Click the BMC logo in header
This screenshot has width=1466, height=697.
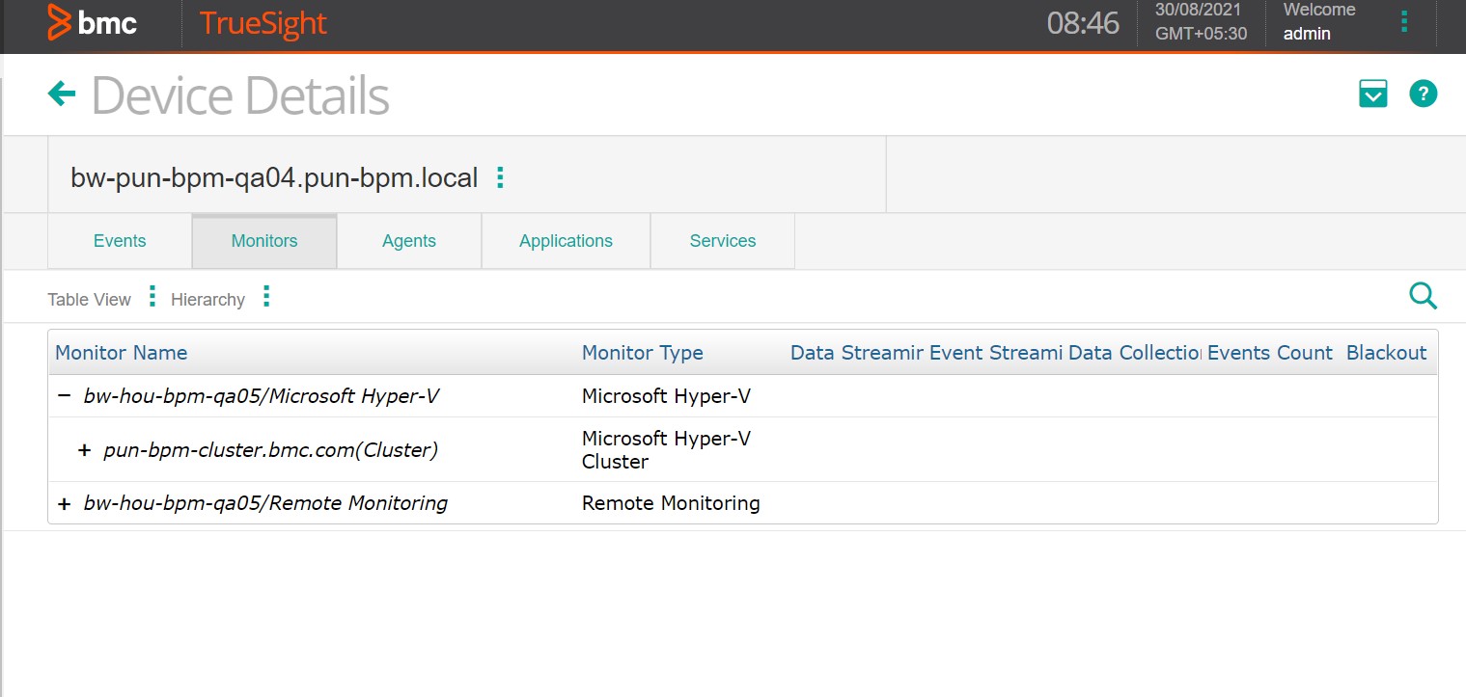click(x=93, y=23)
